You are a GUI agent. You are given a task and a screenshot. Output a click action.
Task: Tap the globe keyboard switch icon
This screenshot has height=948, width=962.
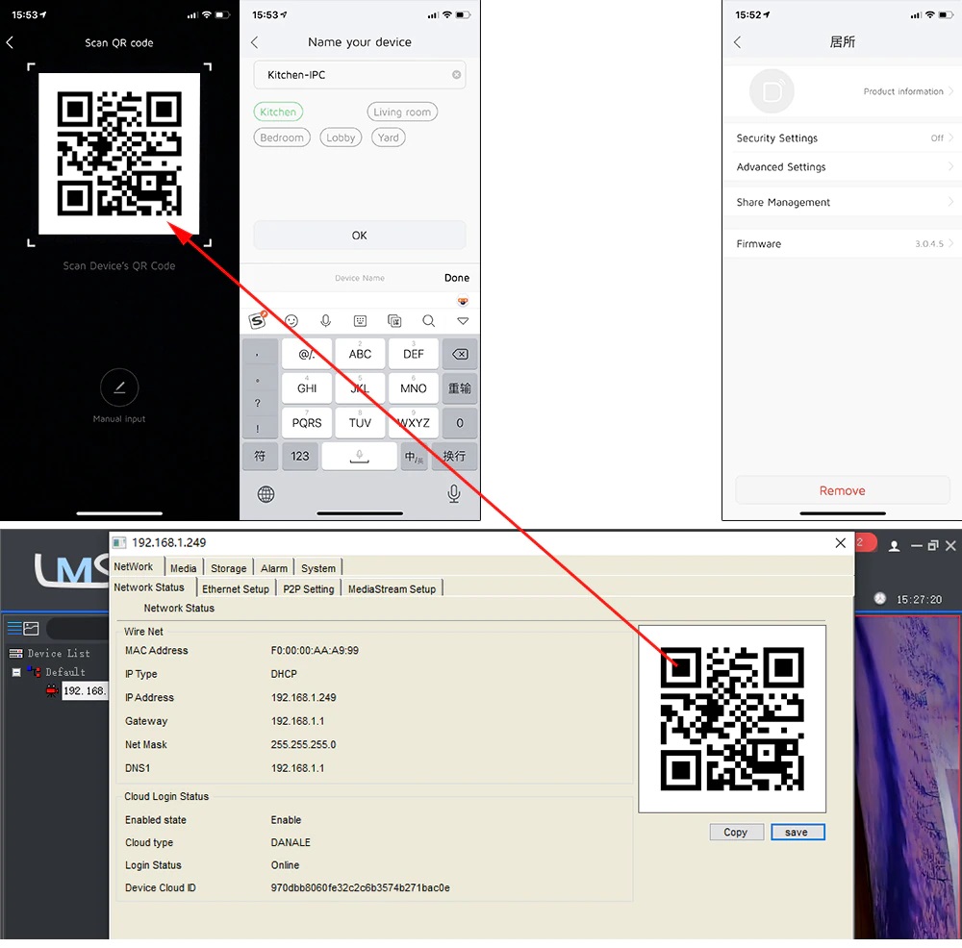[266, 494]
